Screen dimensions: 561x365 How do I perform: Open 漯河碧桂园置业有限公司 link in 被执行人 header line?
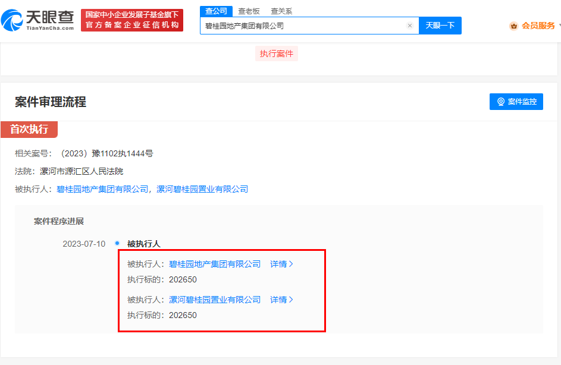202,189
